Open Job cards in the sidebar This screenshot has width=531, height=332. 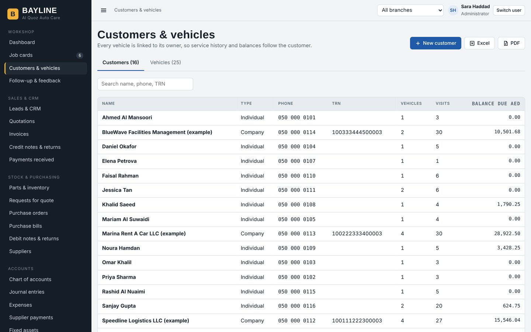click(x=46, y=55)
